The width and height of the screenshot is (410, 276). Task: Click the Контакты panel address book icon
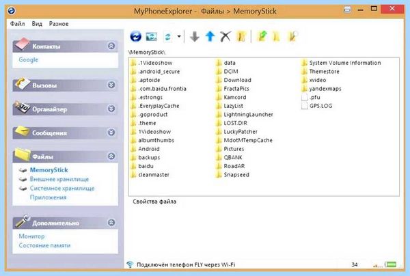click(23, 44)
